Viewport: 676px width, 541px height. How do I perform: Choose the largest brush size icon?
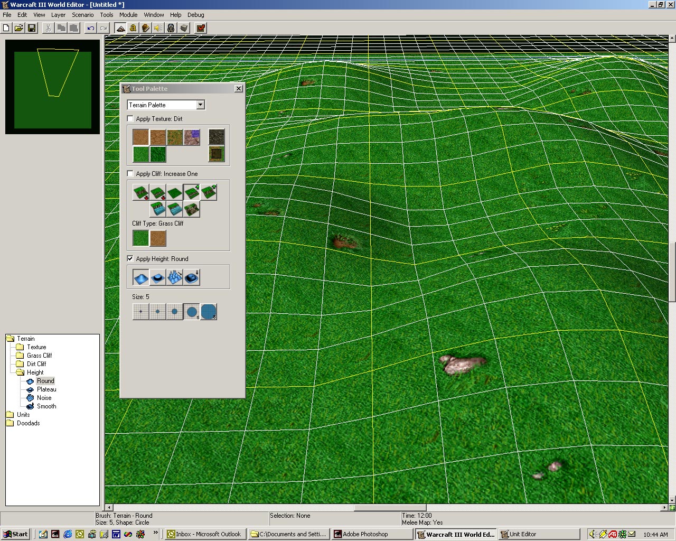209,312
